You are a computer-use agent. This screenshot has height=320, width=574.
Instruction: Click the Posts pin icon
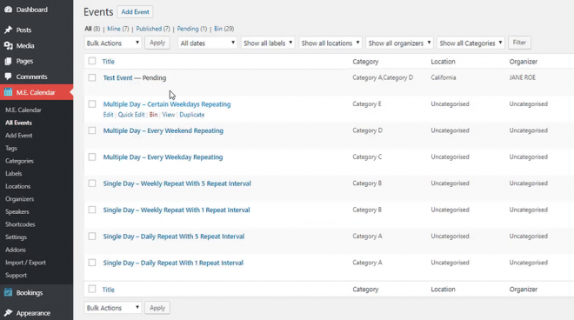(x=8, y=30)
